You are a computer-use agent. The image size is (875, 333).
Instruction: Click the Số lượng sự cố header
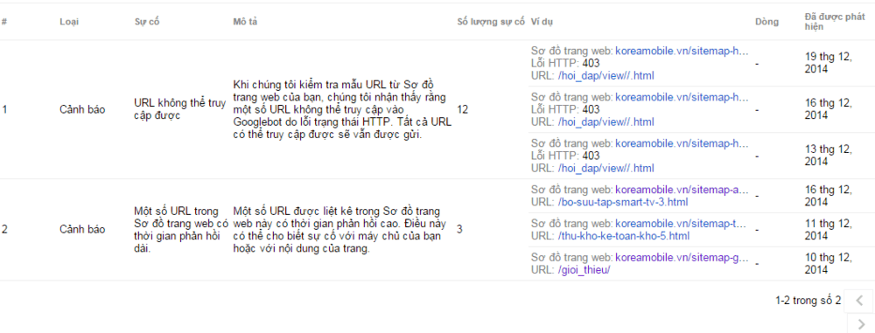491,22
